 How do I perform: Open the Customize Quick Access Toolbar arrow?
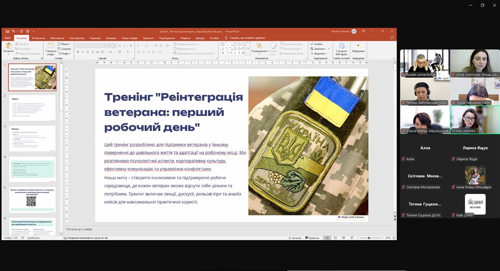(x=33, y=31)
